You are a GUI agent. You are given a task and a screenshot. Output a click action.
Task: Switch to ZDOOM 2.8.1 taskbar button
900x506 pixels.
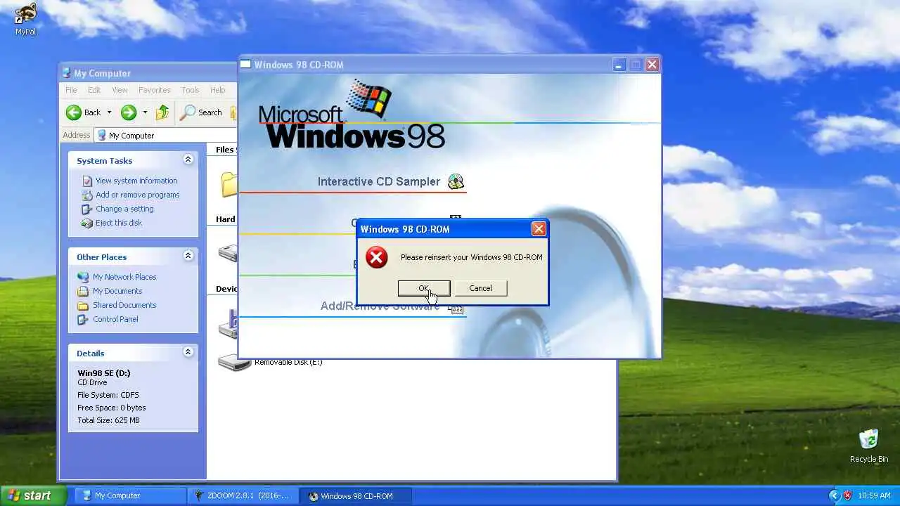click(x=243, y=495)
